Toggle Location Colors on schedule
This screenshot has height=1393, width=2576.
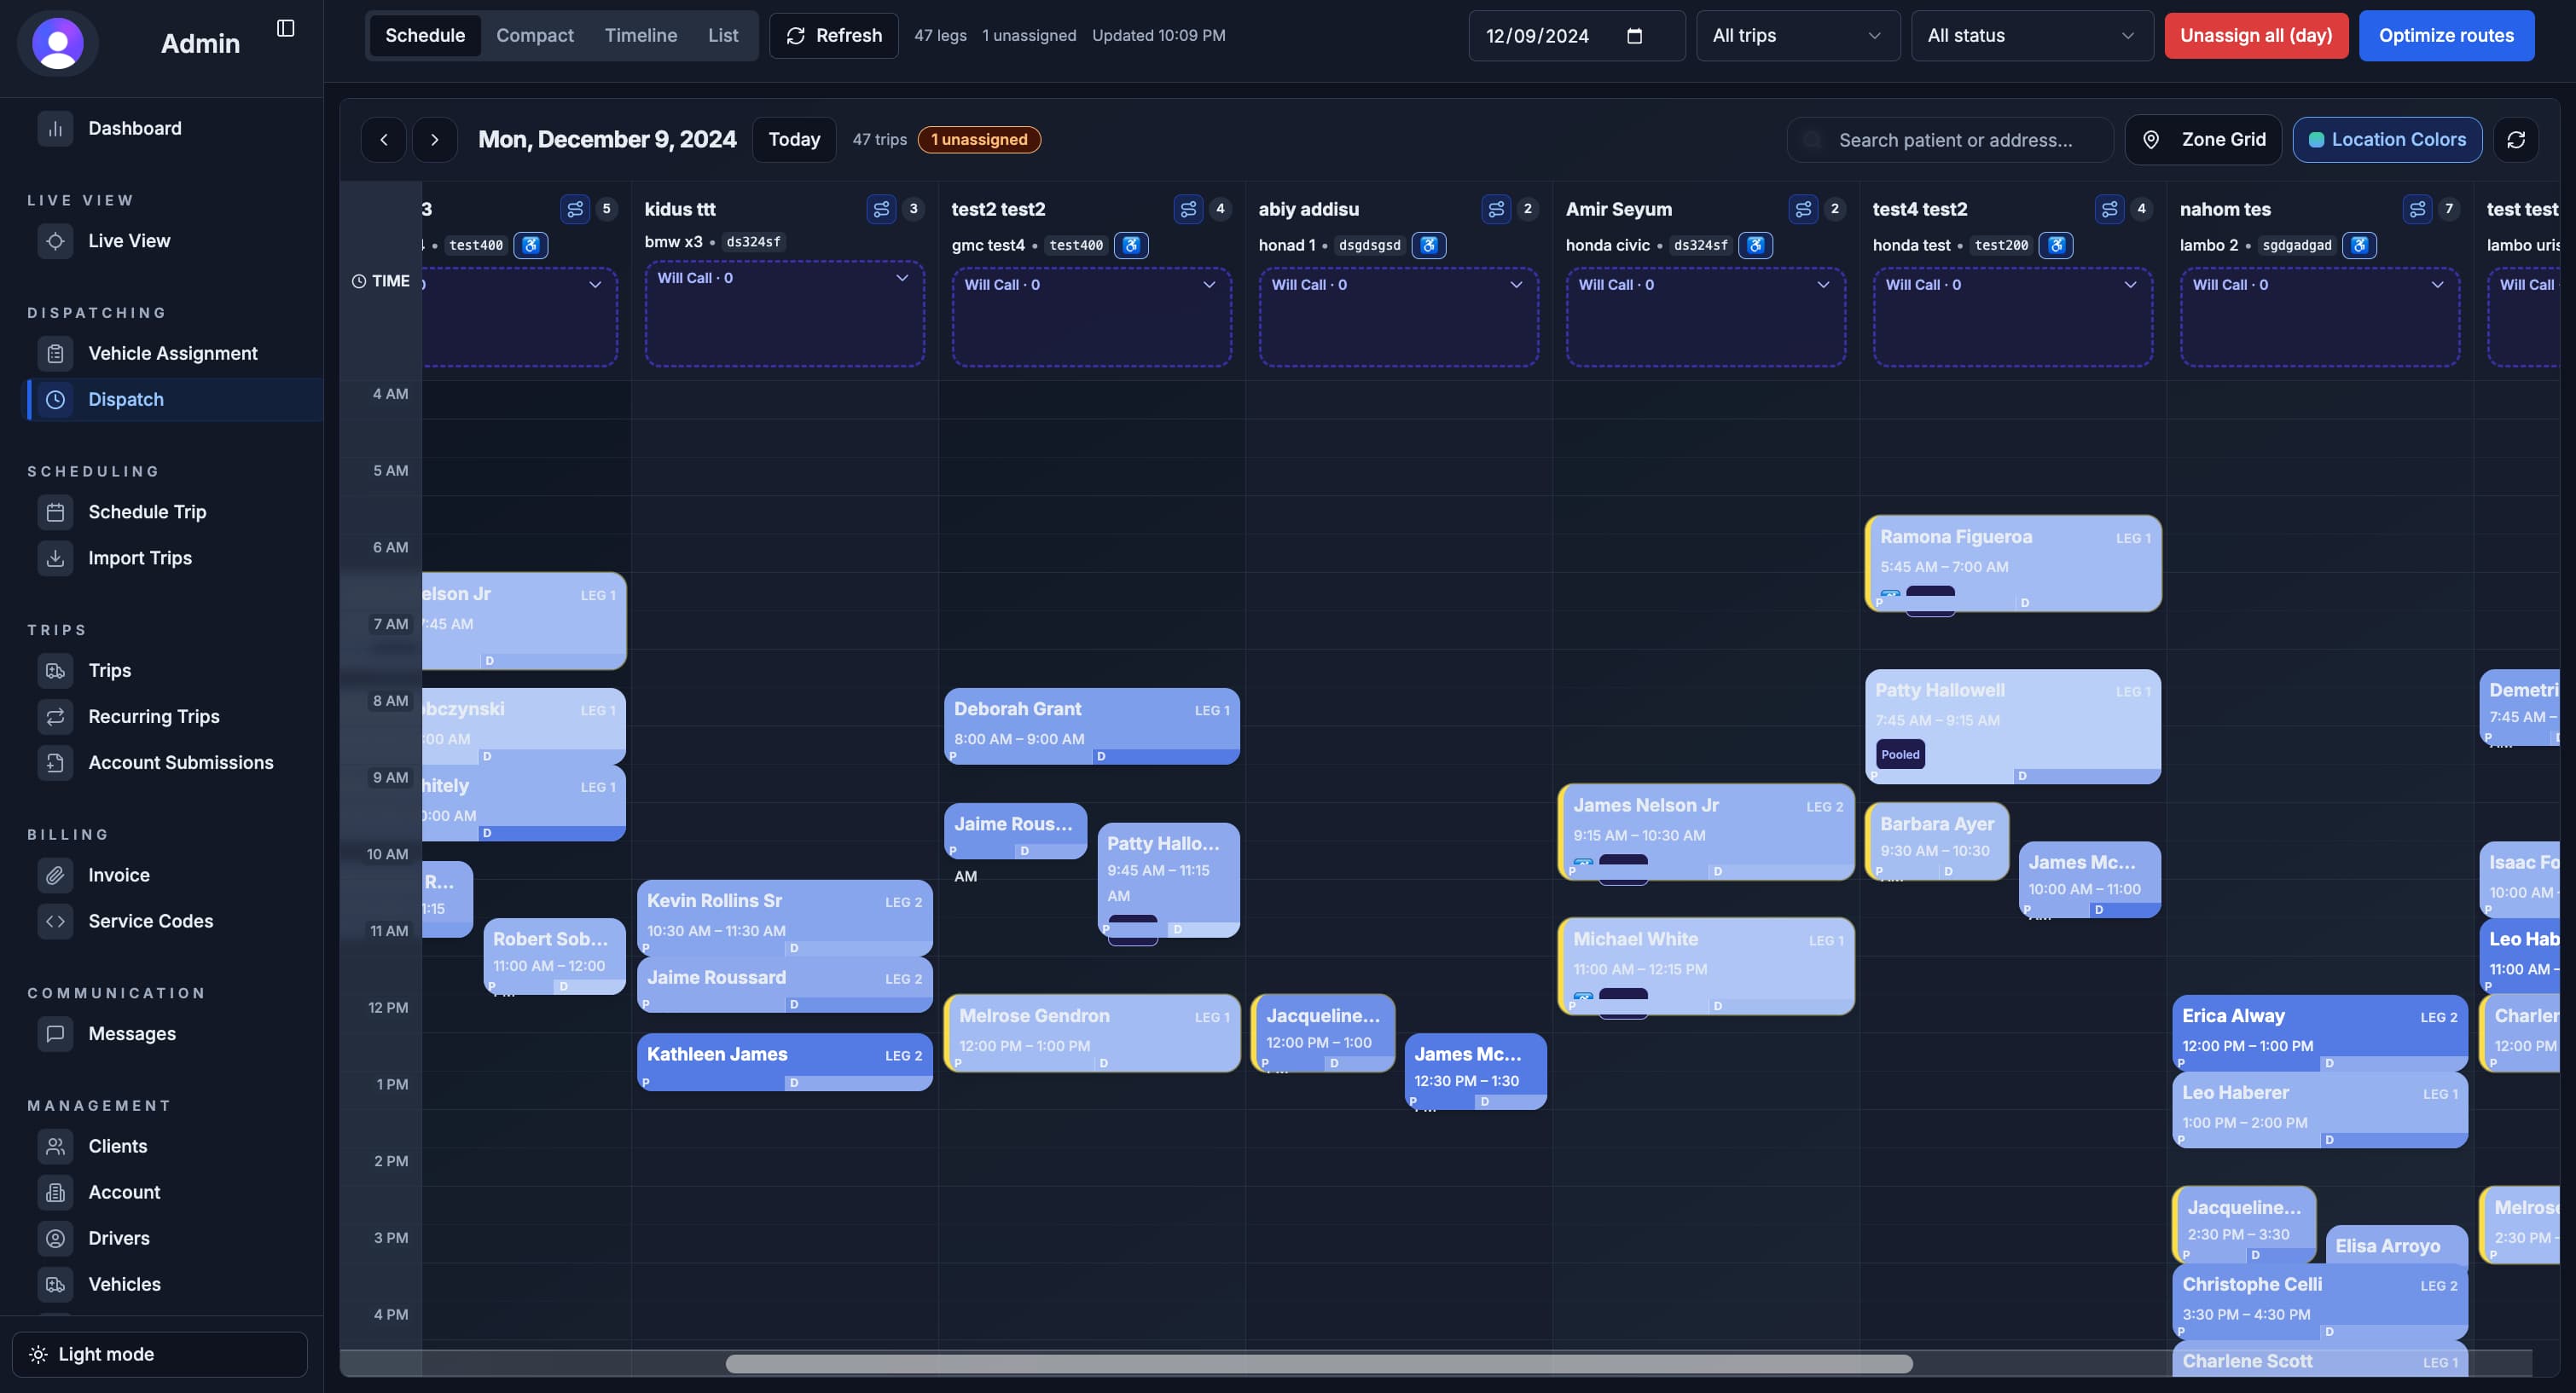click(2387, 140)
